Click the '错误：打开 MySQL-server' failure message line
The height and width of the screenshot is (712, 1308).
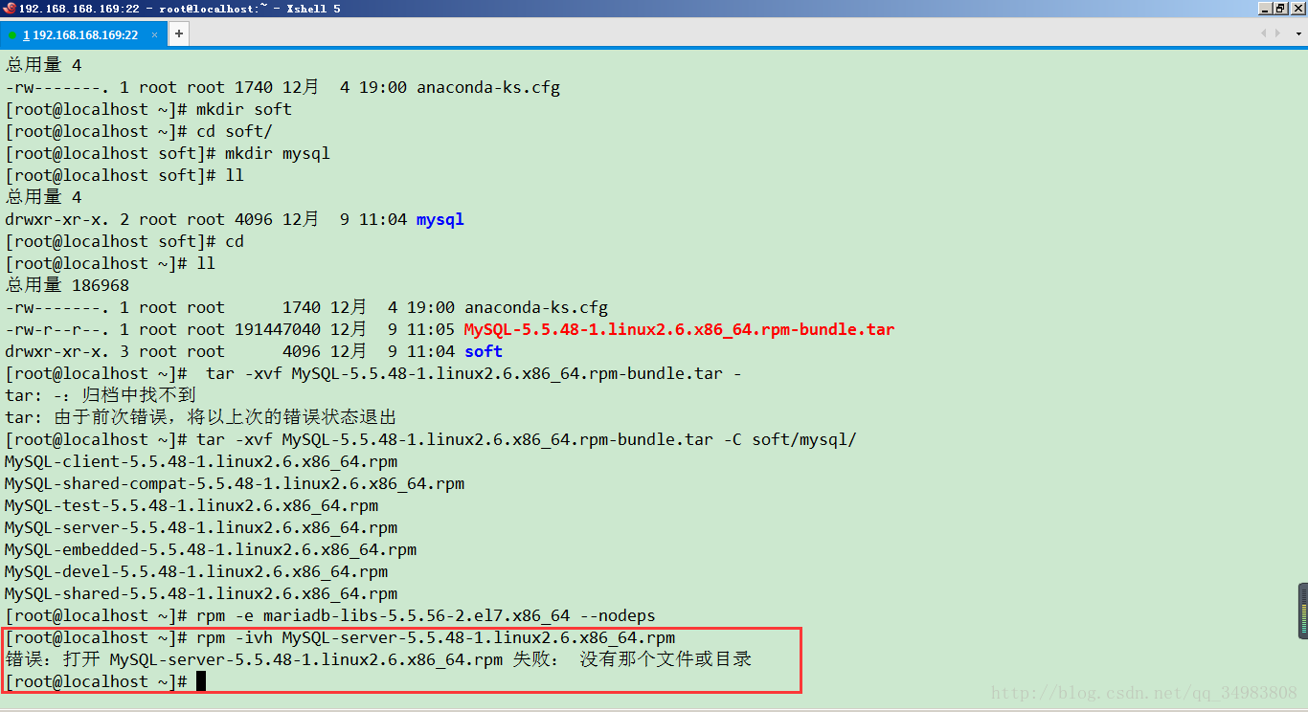coord(377,659)
